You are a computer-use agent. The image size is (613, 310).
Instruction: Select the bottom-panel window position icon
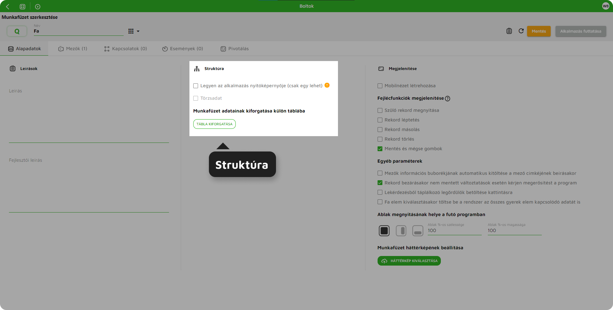(418, 230)
